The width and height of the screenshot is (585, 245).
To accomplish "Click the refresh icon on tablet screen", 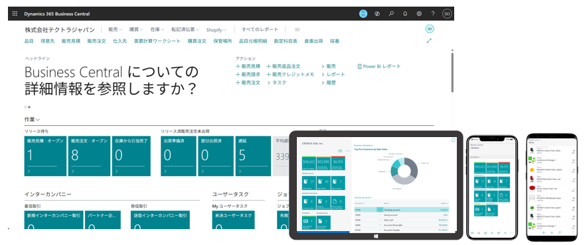I will click(x=454, y=140).
